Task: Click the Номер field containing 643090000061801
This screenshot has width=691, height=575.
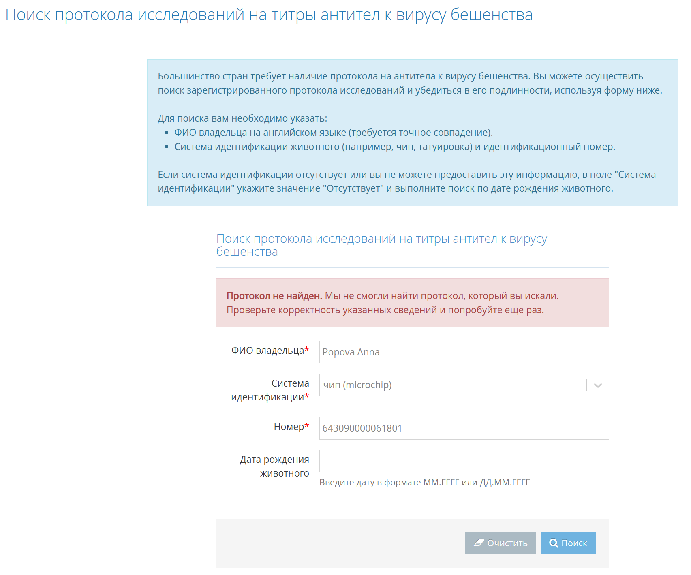Action: pyautogui.click(x=464, y=428)
